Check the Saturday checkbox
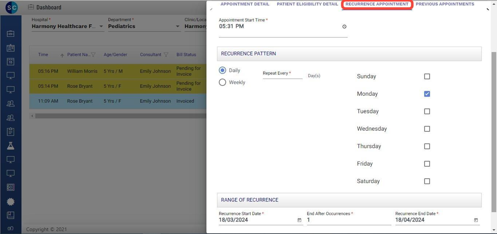Viewport: 497px width, 234px height. pyautogui.click(x=427, y=181)
